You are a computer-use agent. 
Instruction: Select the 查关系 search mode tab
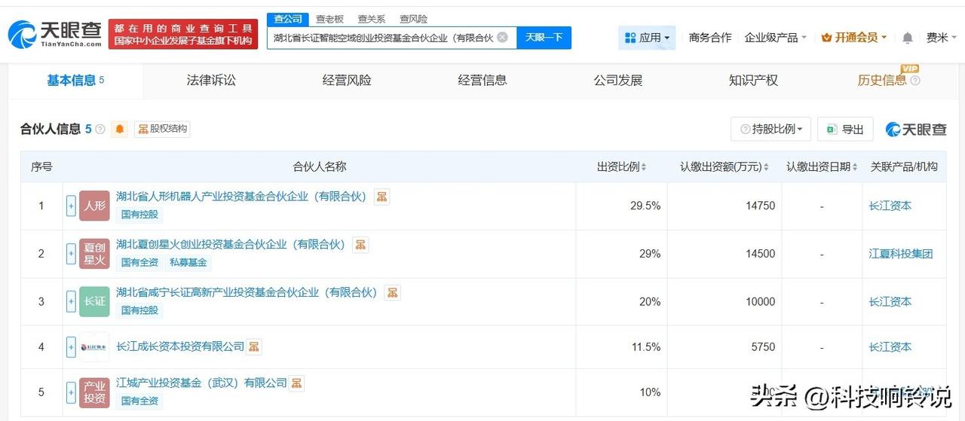(x=372, y=19)
